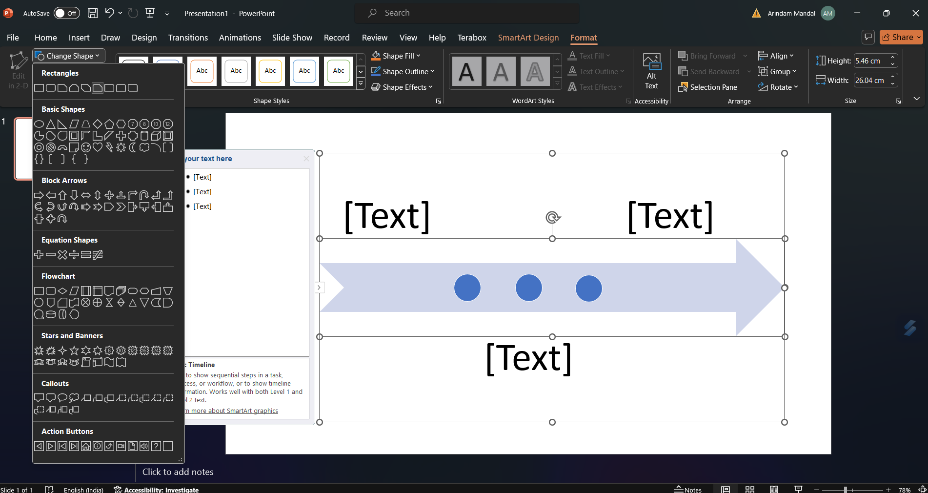Pick the Smiley Face basic shape
This screenshot has height=493, width=928.
[x=86, y=147]
